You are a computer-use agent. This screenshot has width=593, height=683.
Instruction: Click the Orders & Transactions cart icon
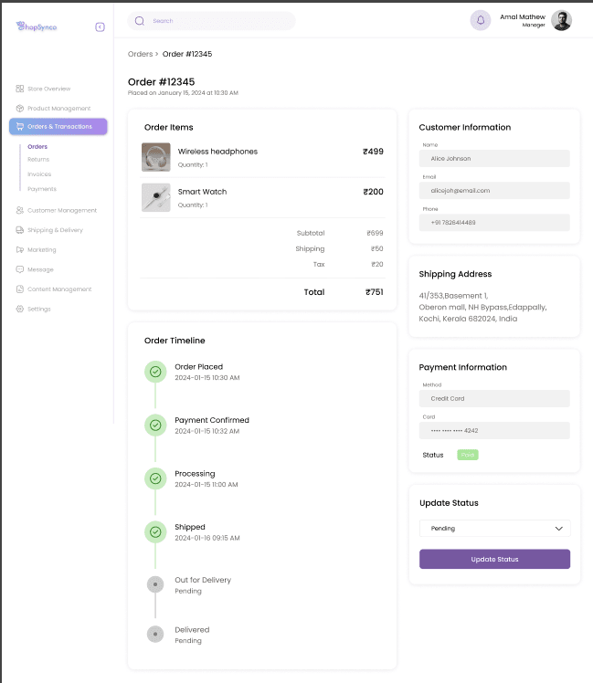coord(19,126)
